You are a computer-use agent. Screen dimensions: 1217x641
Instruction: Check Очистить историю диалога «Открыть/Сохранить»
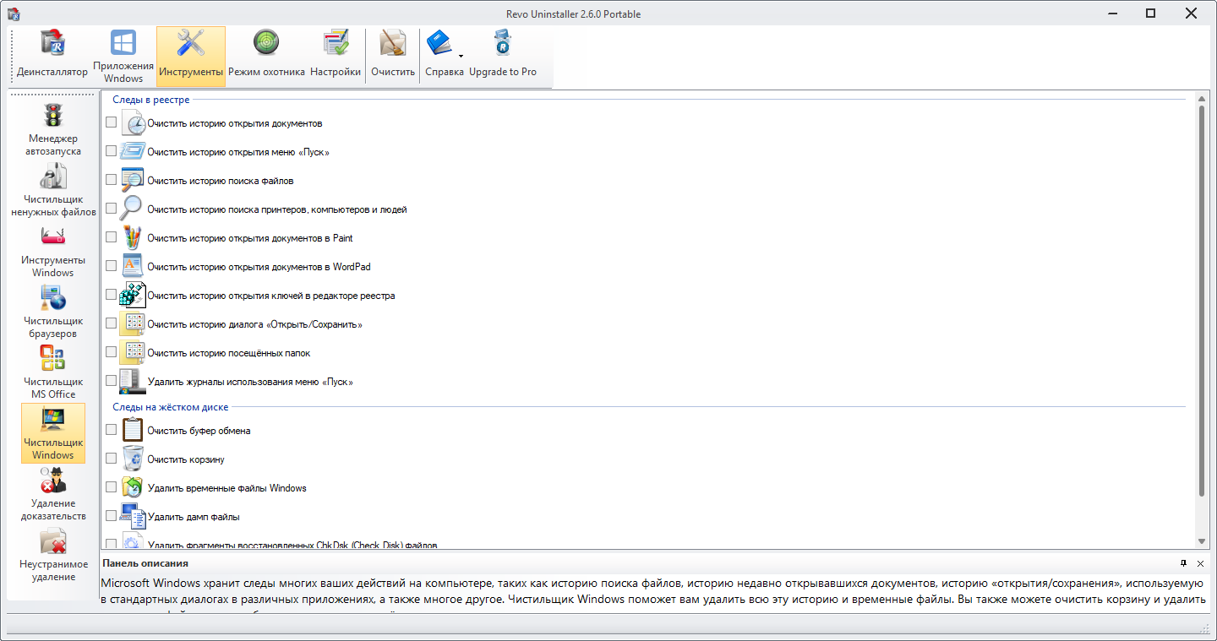pos(111,323)
